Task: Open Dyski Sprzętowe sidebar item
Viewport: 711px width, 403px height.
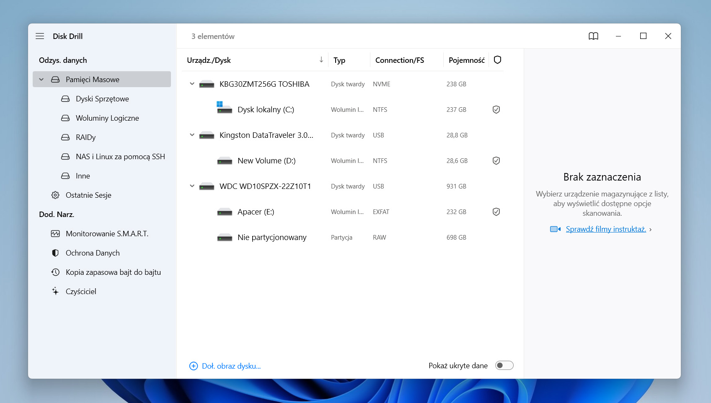Action: pos(102,99)
